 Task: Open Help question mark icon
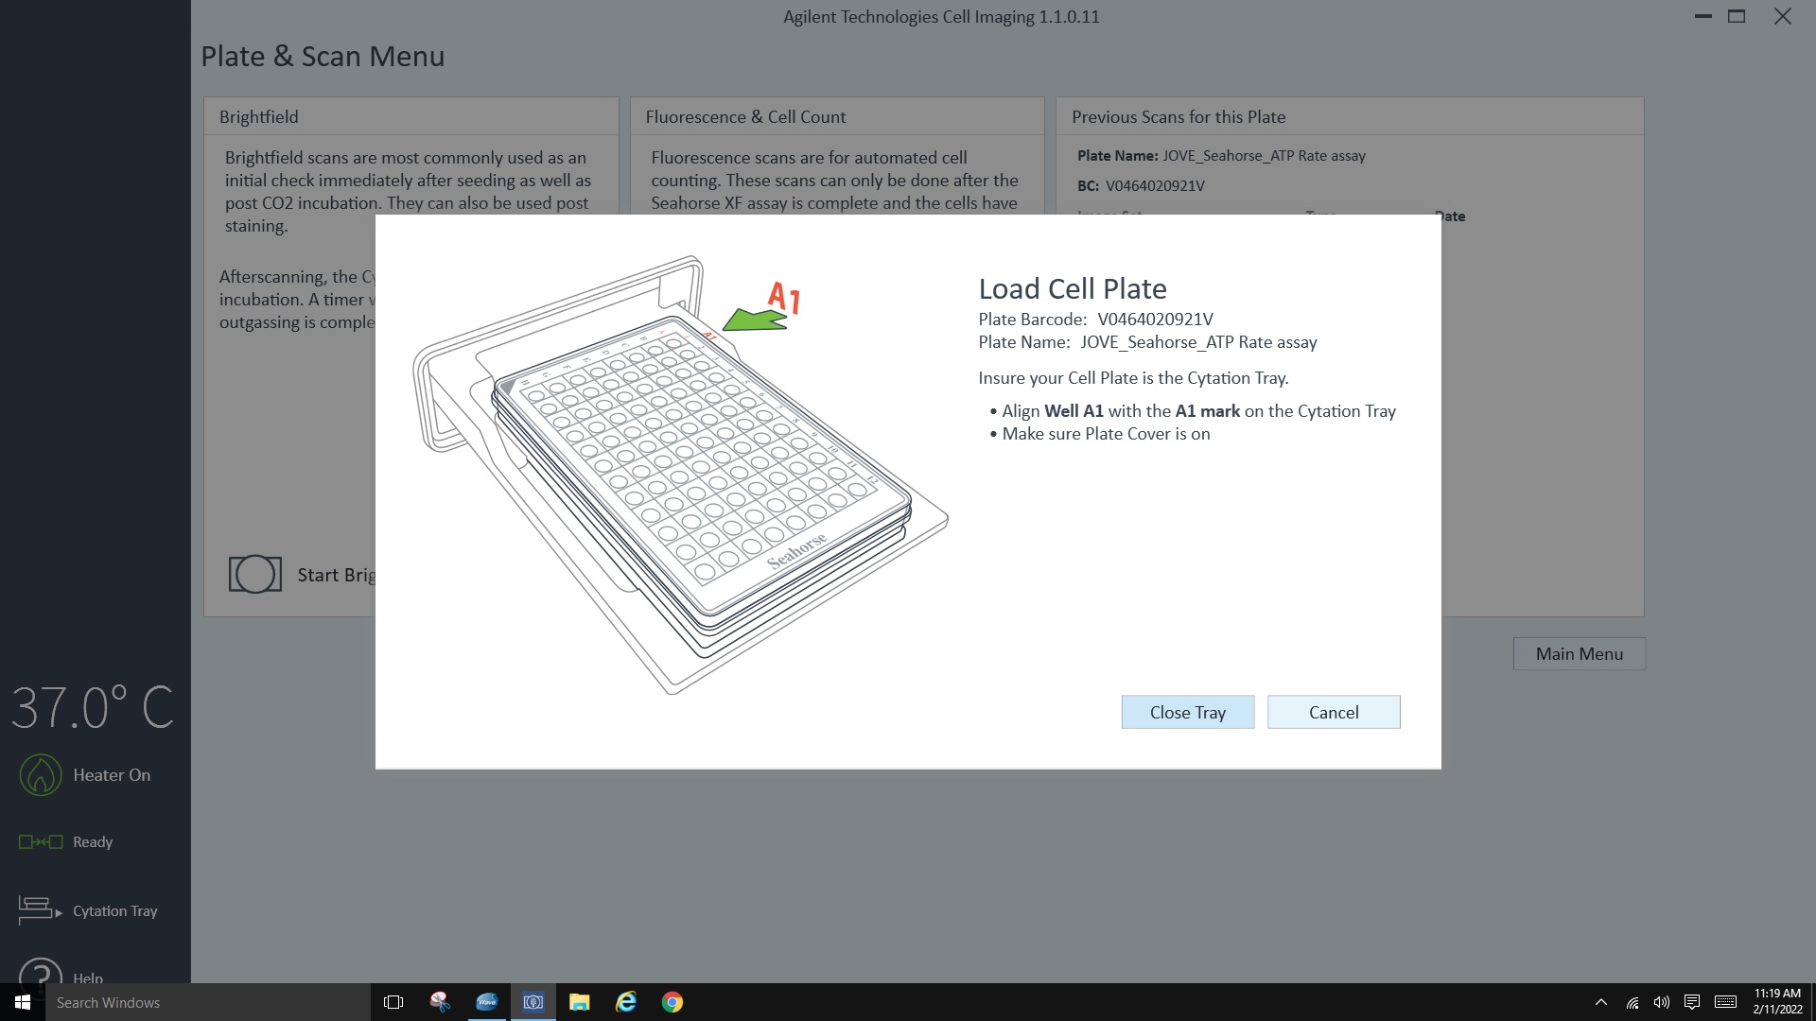(41, 972)
